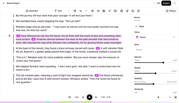Viewport: 179px width, 103px height.
Task: Toggle the Voices panel button
Action: click(171, 11)
